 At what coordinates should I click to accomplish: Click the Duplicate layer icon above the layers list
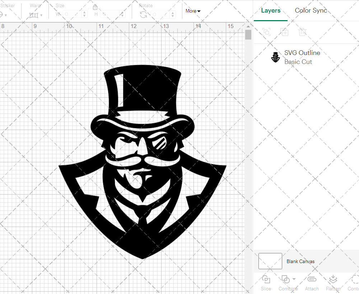coord(285,32)
